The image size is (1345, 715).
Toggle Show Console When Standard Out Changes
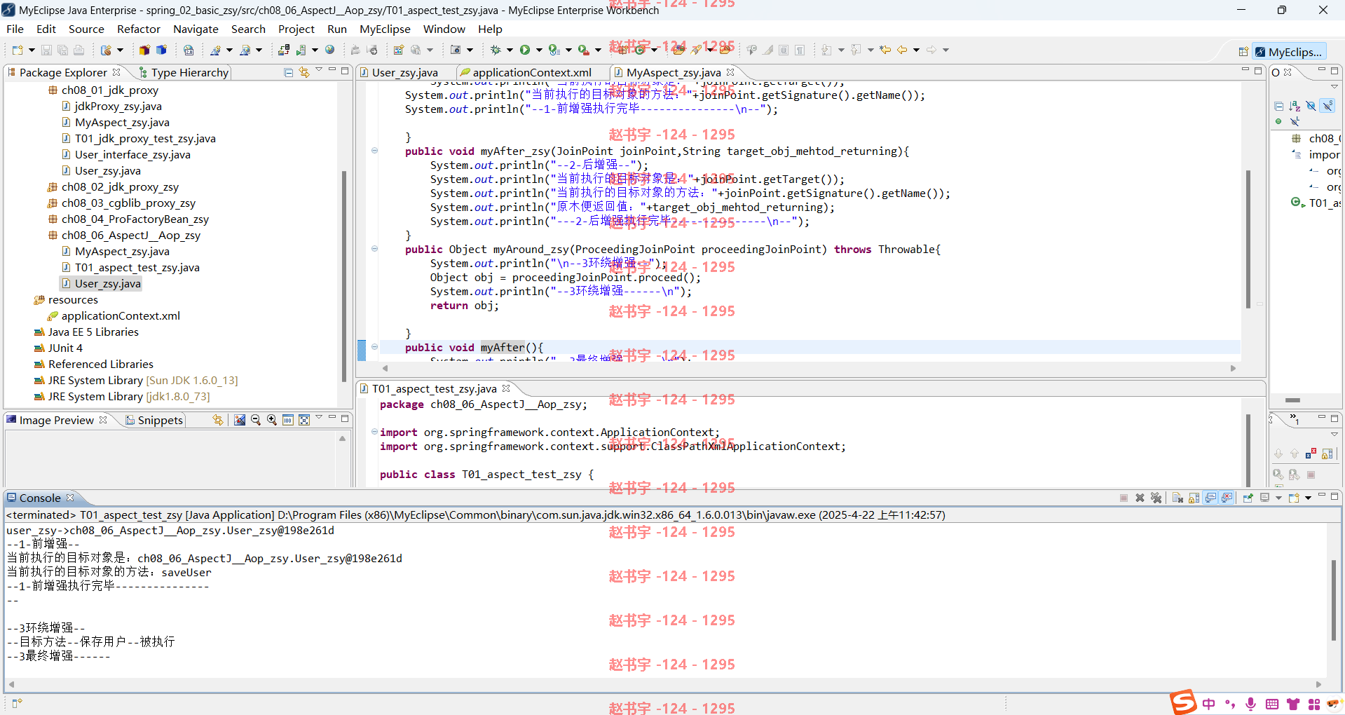1210,498
